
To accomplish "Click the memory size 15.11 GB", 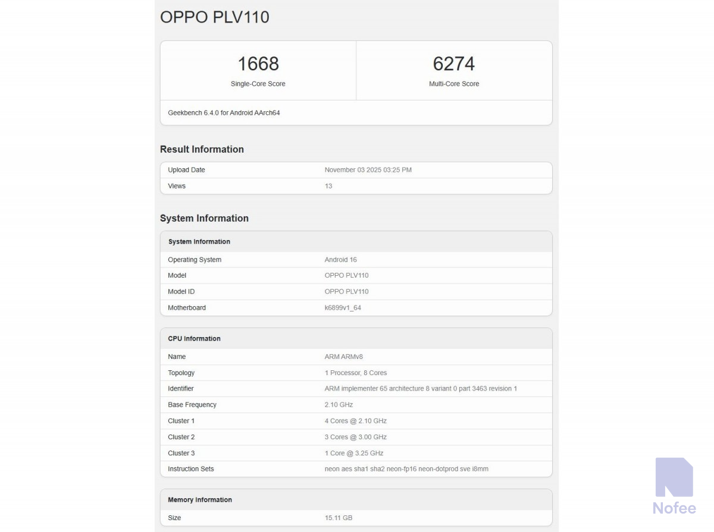I will point(339,518).
